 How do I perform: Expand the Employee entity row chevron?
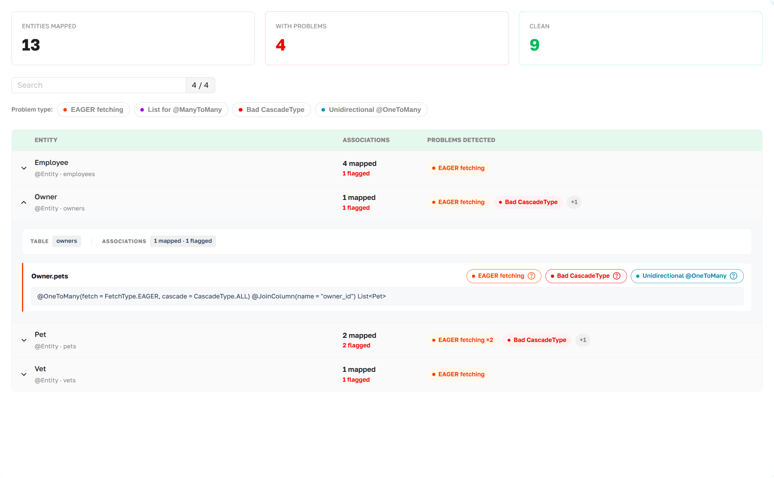tap(24, 168)
